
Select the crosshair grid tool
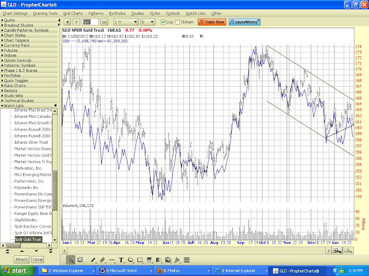(80, 260)
